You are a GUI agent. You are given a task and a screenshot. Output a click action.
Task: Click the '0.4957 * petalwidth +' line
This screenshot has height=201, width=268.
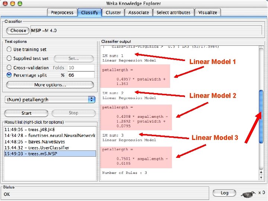point(141,79)
